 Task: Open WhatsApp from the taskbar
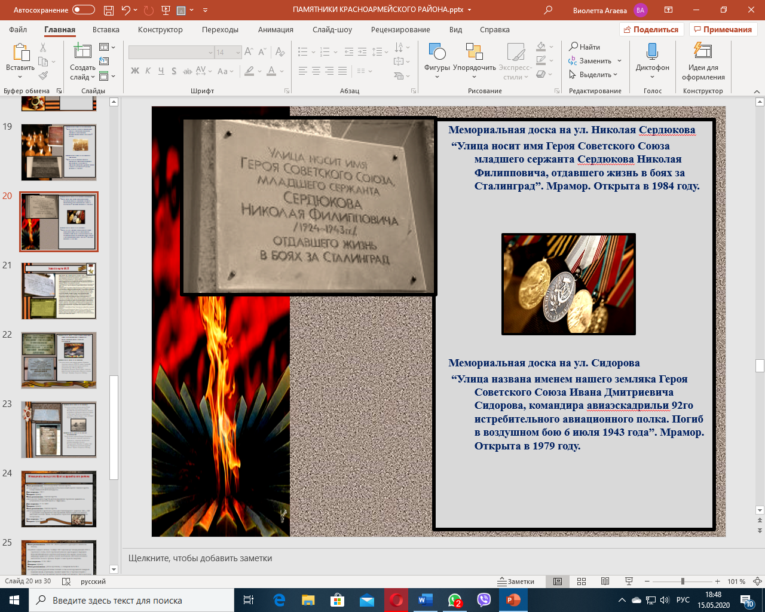pyautogui.click(x=455, y=600)
